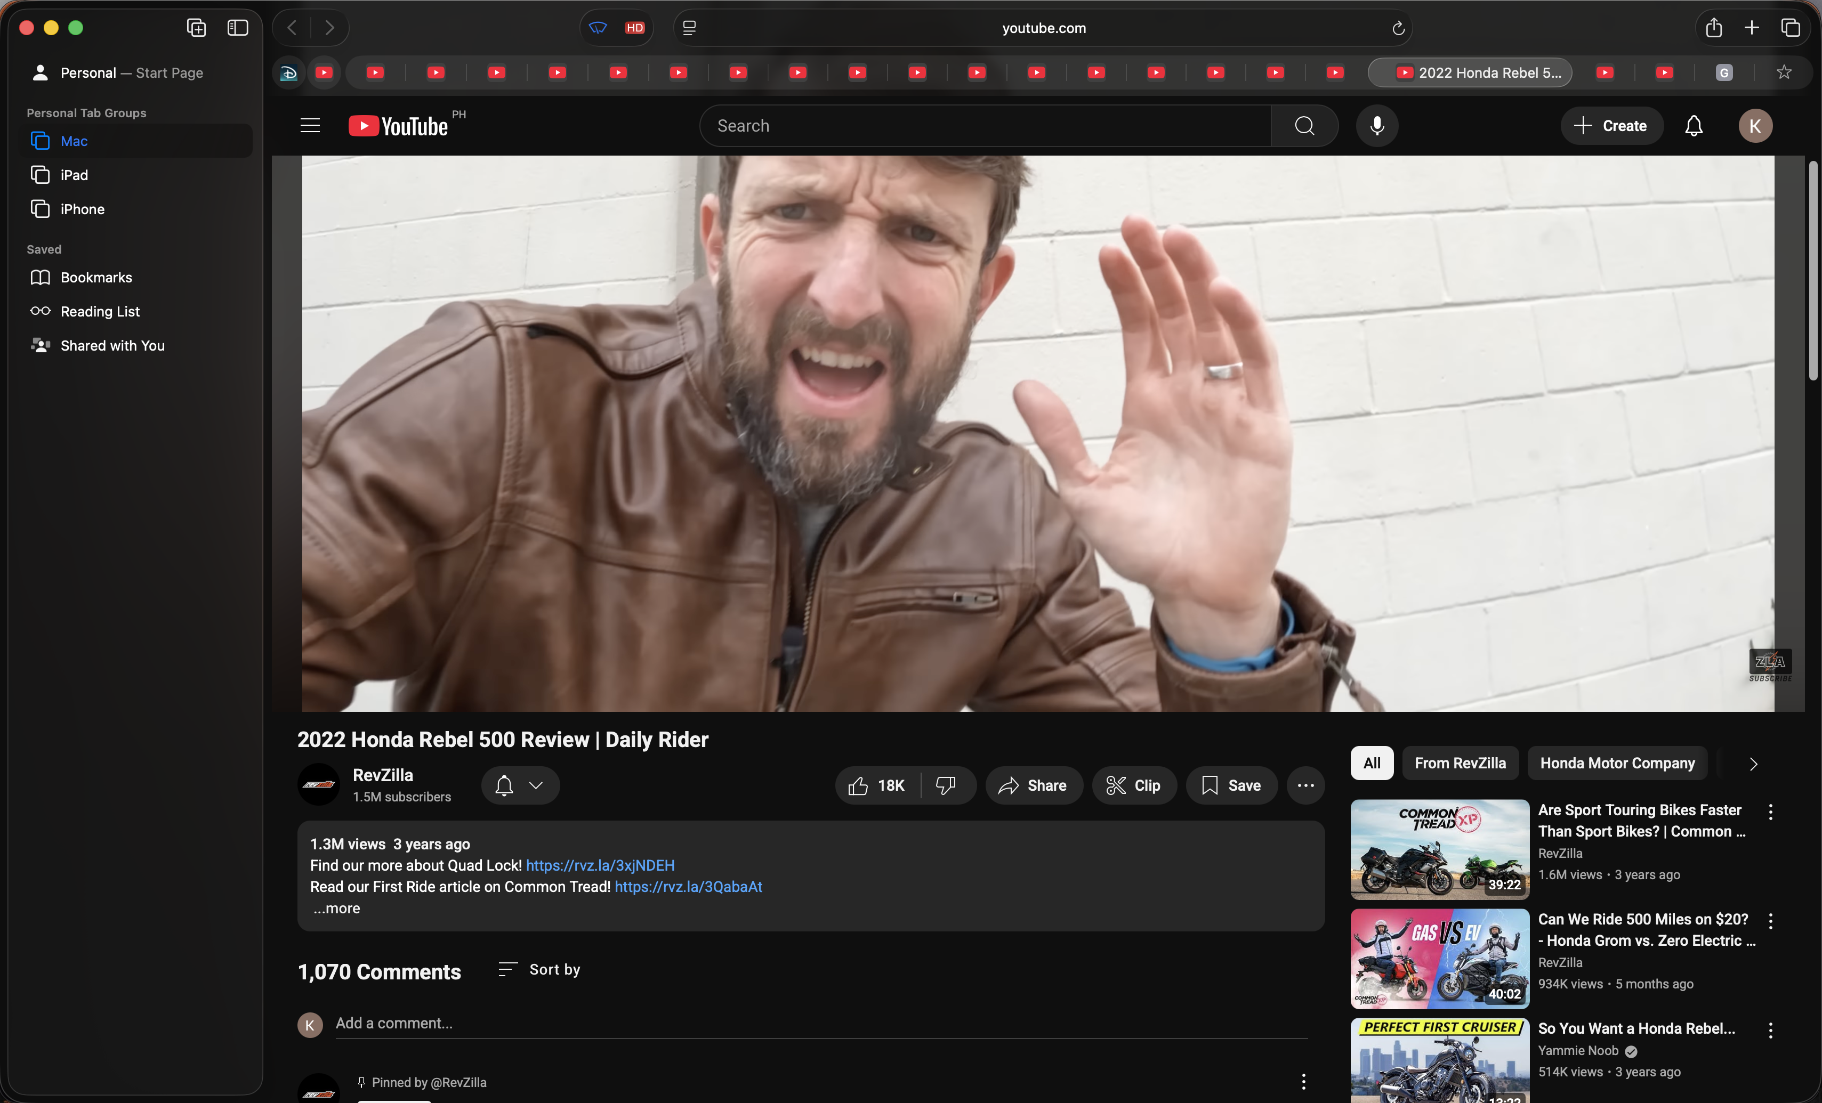Select the From RevZilla filter chip
The image size is (1822, 1103).
(1460, 763)
